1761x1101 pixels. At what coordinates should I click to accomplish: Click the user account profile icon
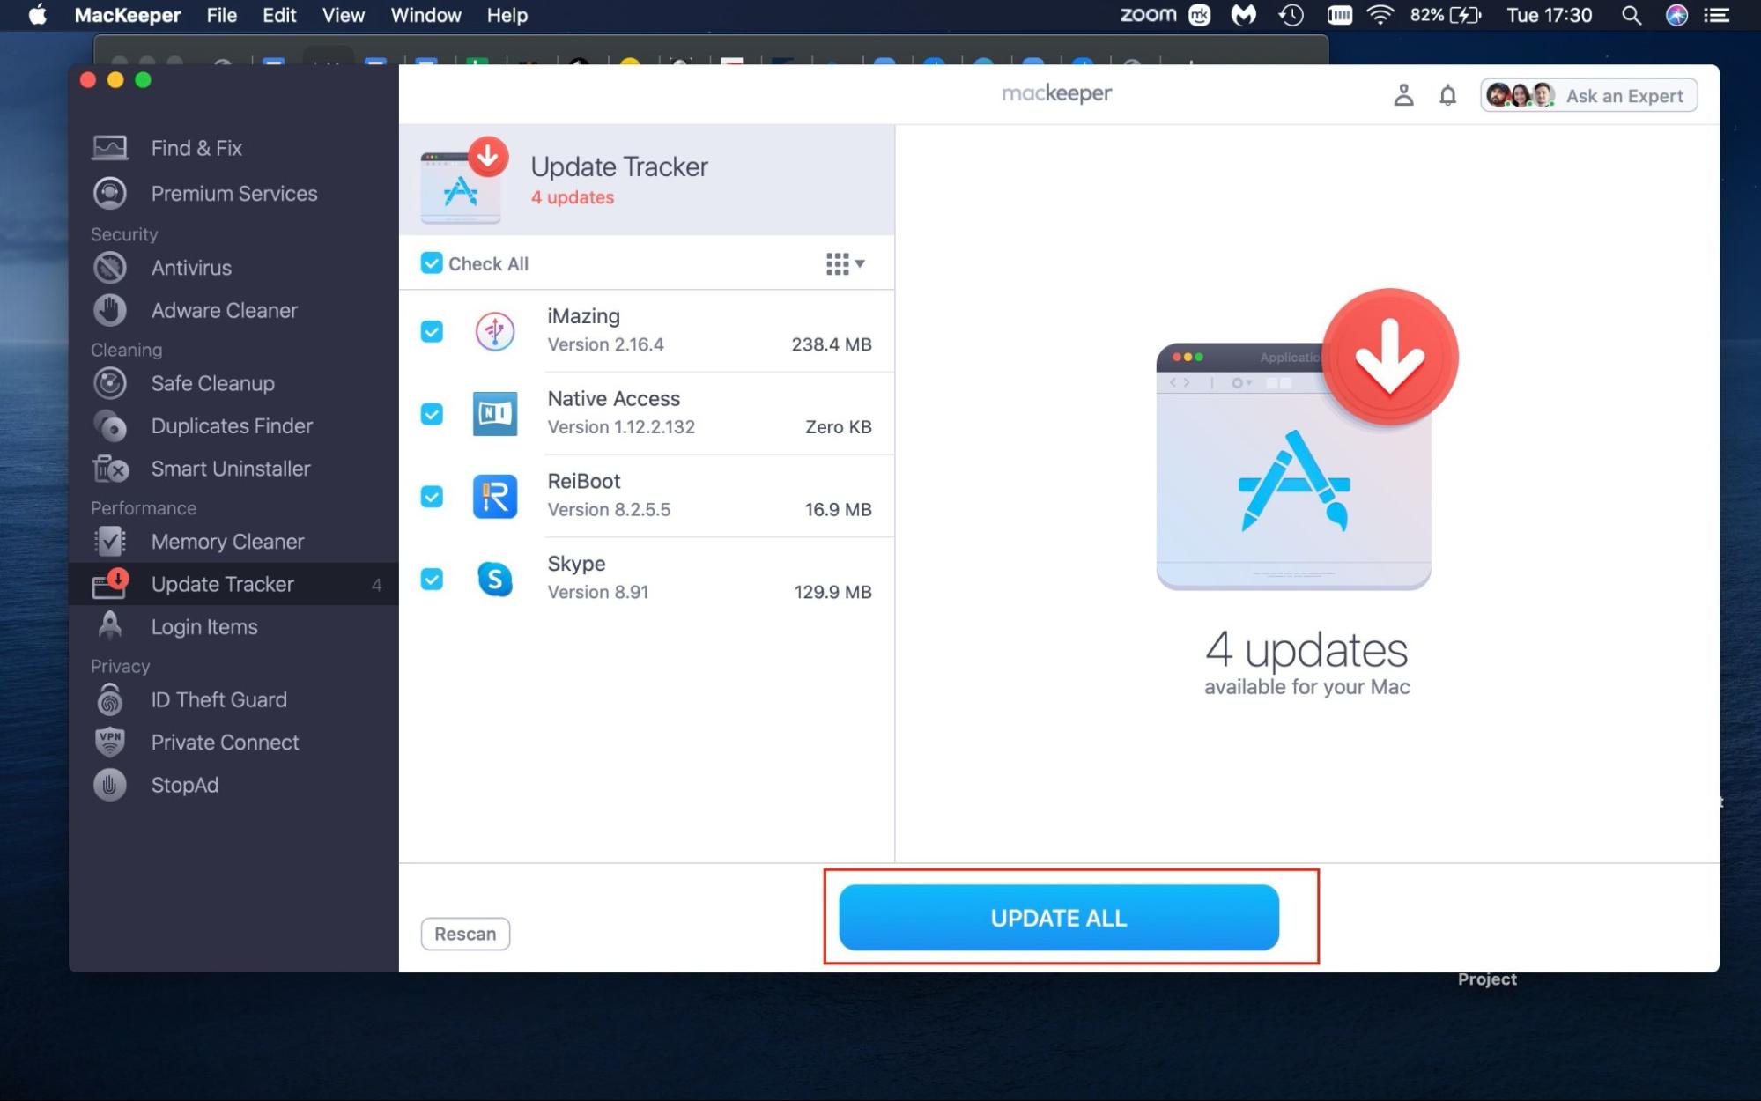pos(1403,95)
